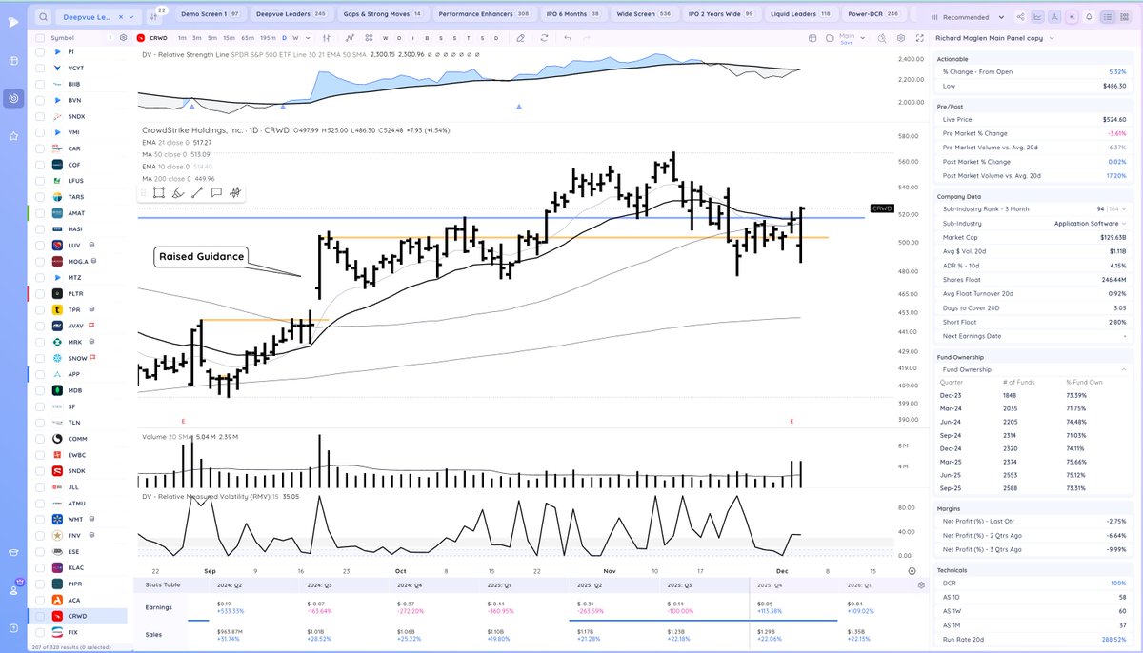The height and width of the screenshot is (653, 1143).
Task: Open the stats table settings gear
Action: (921, 586)
